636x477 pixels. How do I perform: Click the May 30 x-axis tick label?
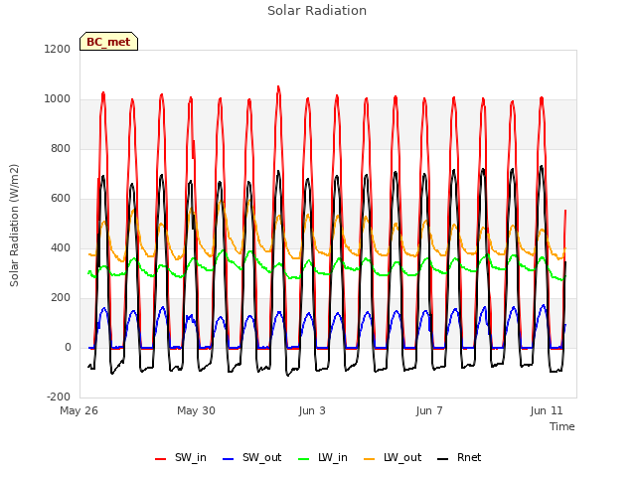tap(196, 410)
